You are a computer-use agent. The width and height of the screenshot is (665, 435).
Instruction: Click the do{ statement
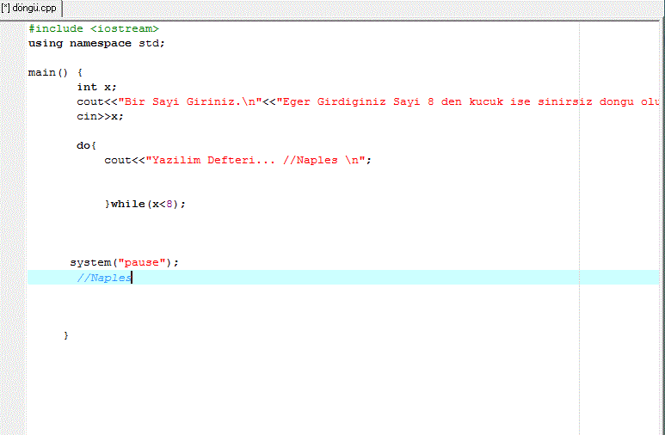point(87,145)
